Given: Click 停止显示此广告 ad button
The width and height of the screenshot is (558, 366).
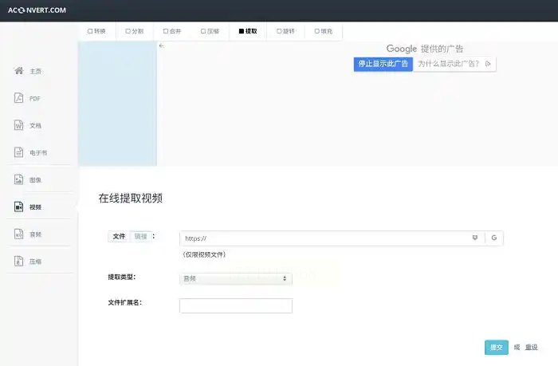Looking at the screenshot, I should pyautogui.click(x=383, y=64).
